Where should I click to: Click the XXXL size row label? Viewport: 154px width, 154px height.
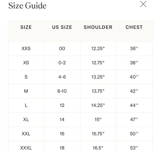26,148
